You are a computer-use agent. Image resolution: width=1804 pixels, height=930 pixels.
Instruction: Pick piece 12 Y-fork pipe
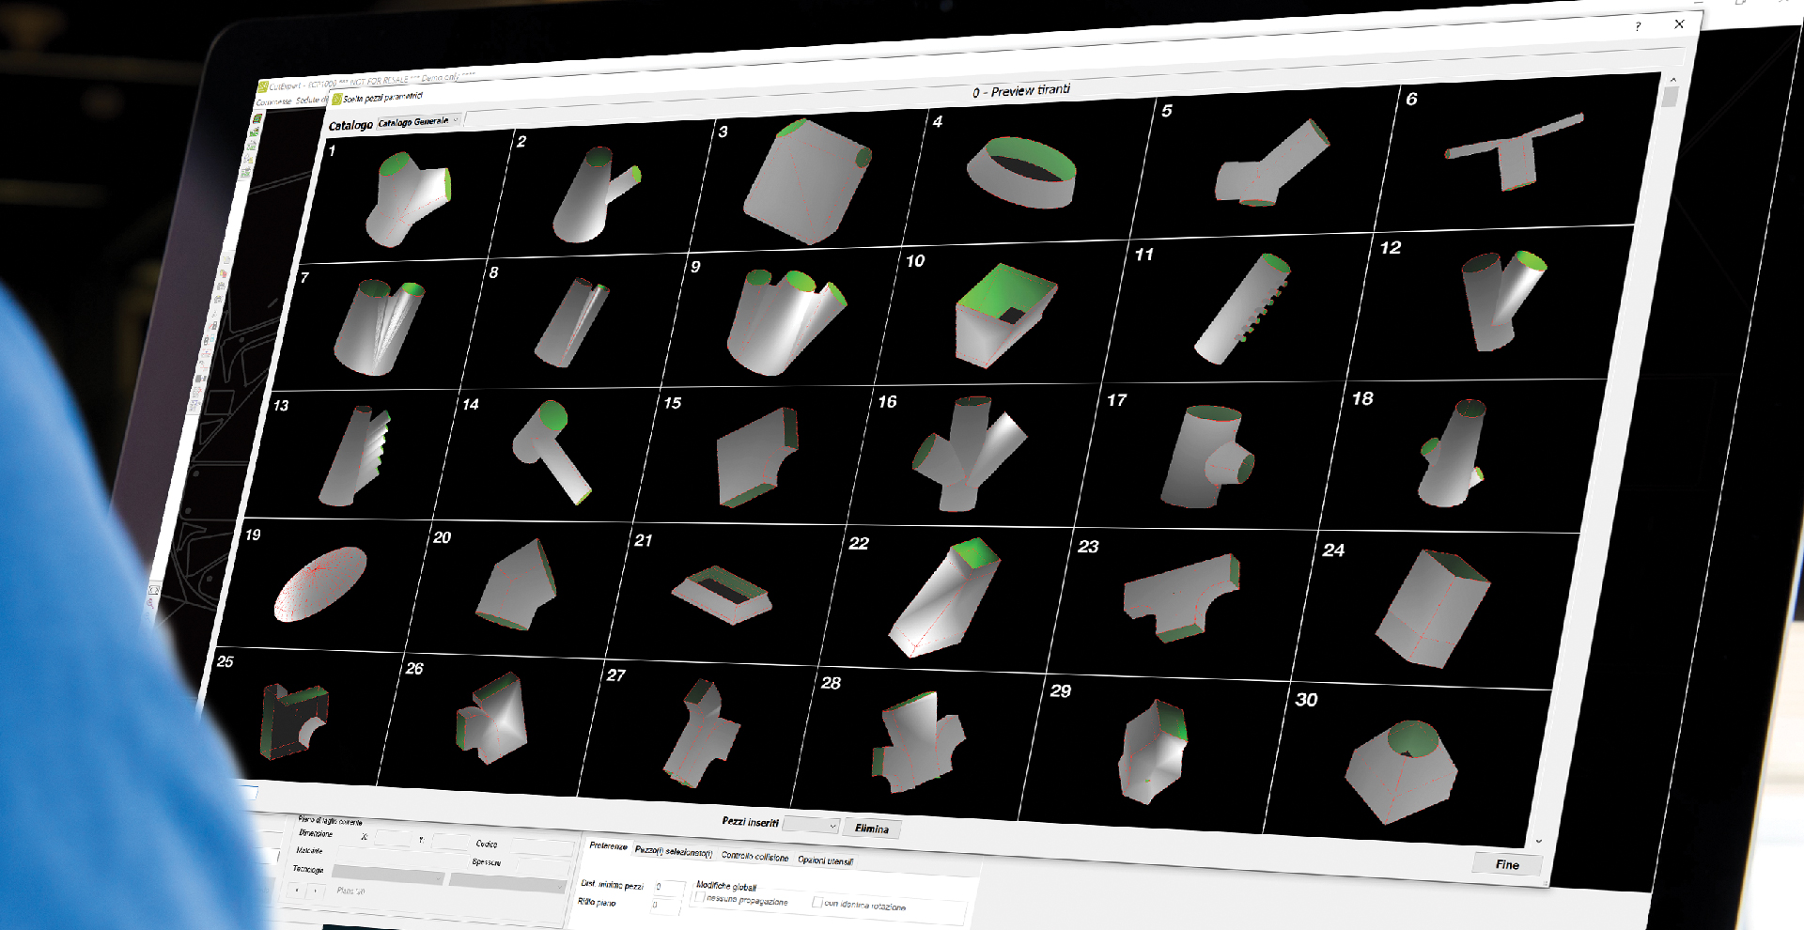1502,301
